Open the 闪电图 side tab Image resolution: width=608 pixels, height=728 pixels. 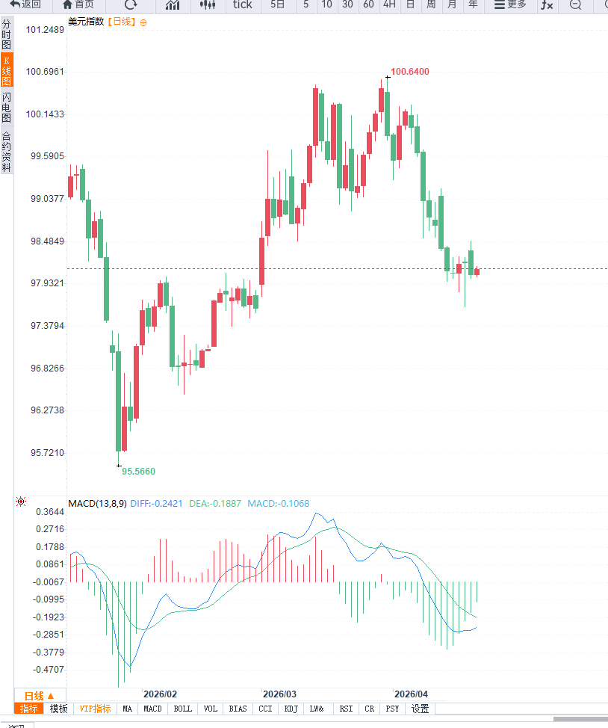click(x=7, y=107)
